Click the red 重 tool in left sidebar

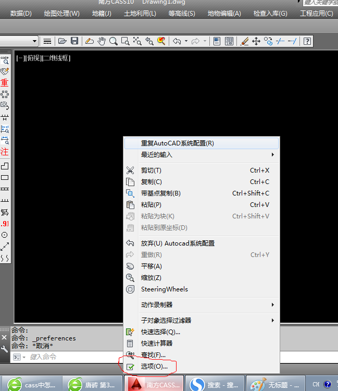[x=5, y=83]
